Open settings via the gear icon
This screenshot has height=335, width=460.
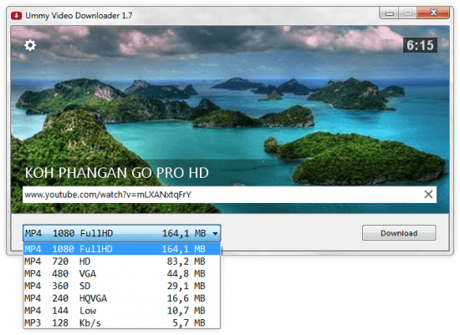[30, 45]
